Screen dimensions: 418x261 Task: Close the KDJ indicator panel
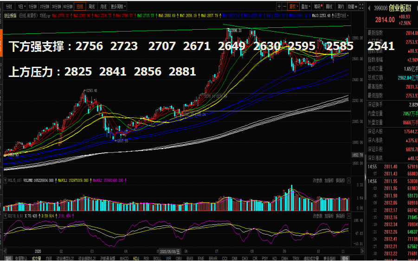coord(349,216)
